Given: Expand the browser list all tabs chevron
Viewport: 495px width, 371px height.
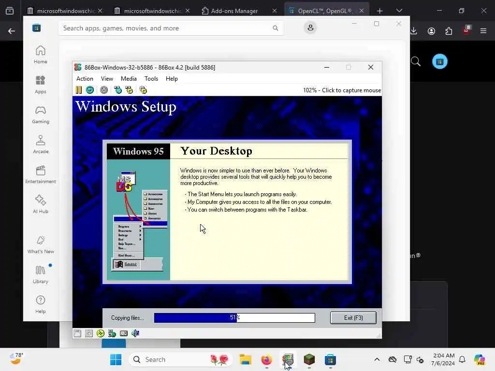Looking at the screenshot, I should 399,11.
